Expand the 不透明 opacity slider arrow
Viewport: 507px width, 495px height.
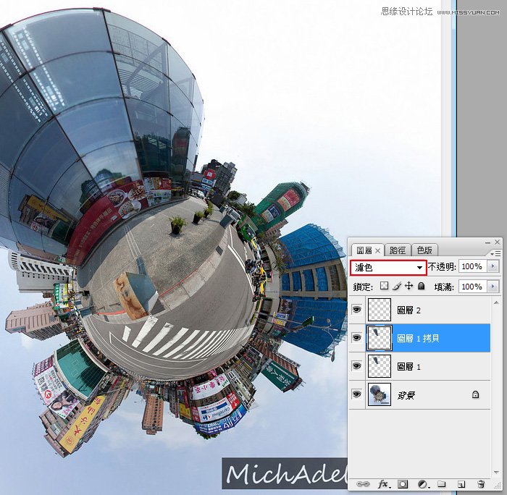click(x=494, y=267)
